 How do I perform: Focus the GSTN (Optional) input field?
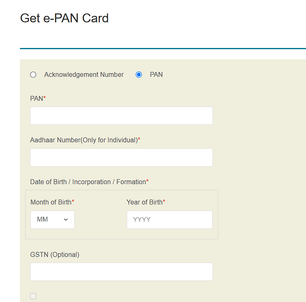pos(121,272)
